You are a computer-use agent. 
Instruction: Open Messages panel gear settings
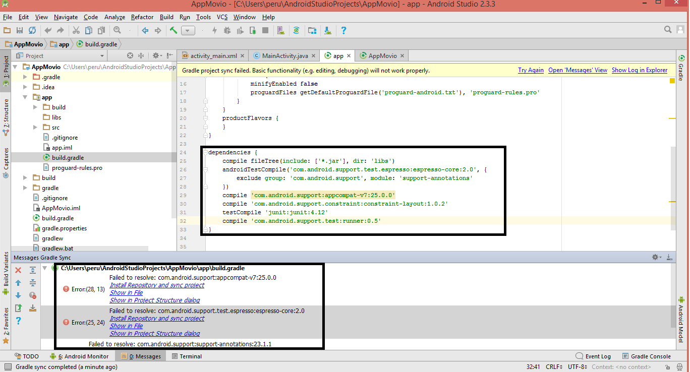click(x=657, y=257)
